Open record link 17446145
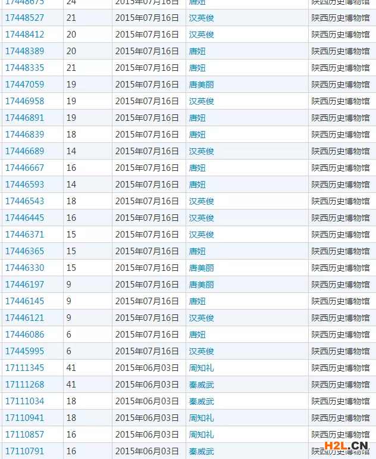Viewport: 376px width, 459px height. pos(24,301)
